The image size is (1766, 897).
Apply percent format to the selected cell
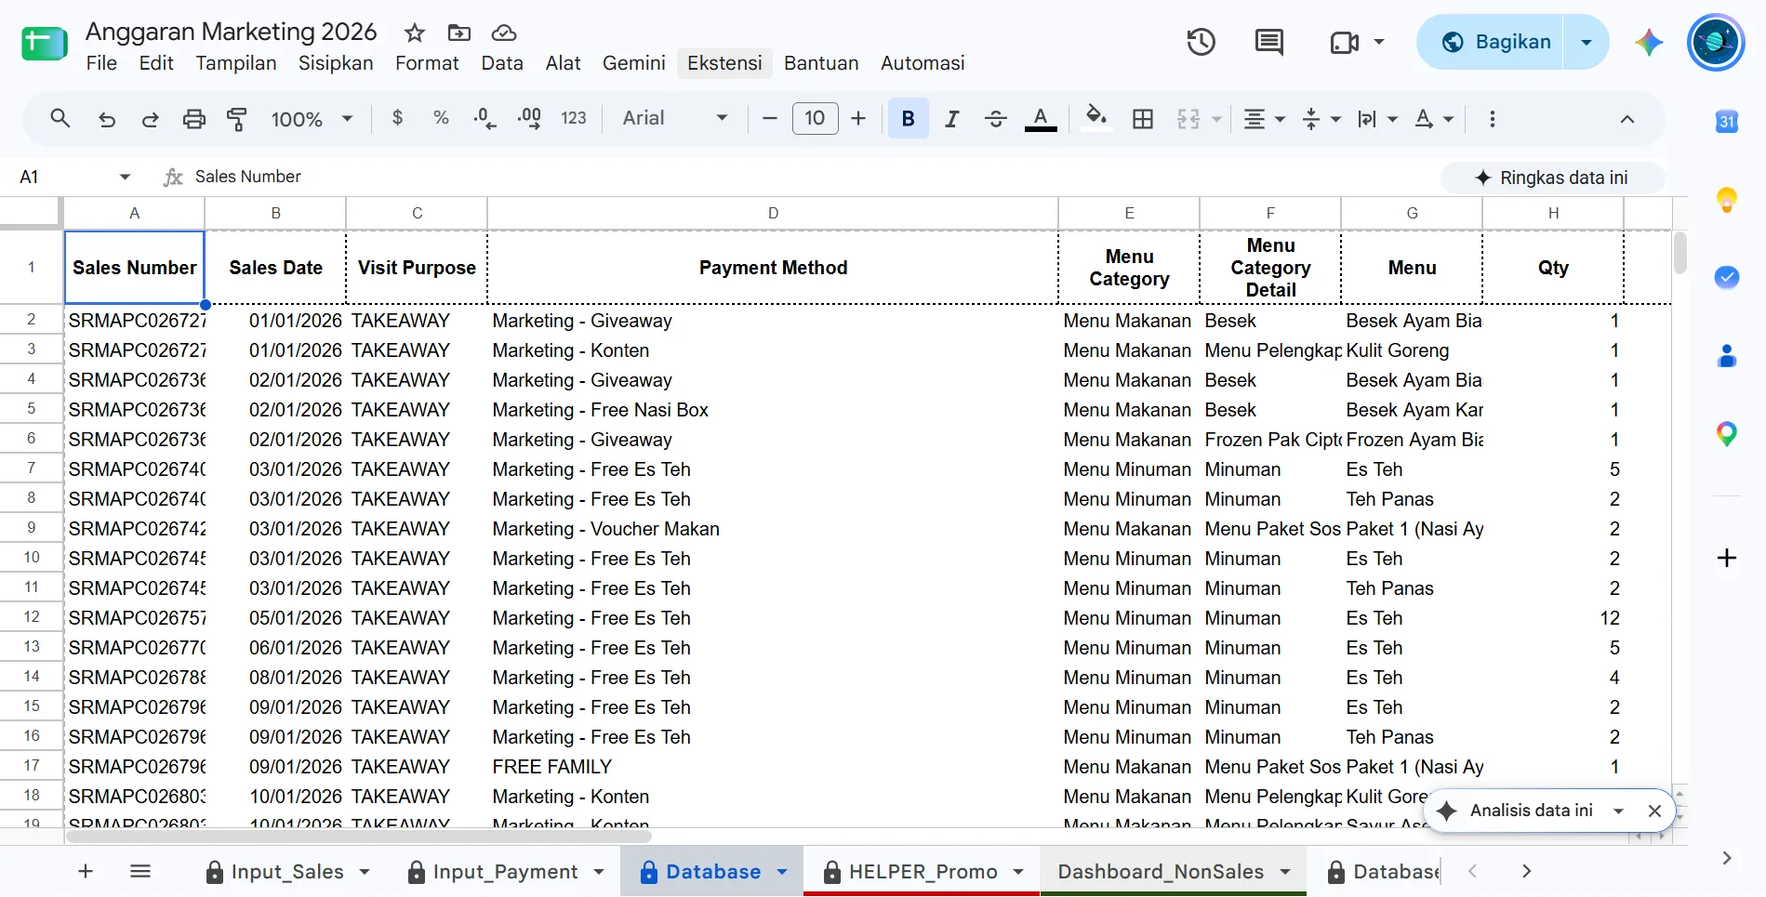441,118
